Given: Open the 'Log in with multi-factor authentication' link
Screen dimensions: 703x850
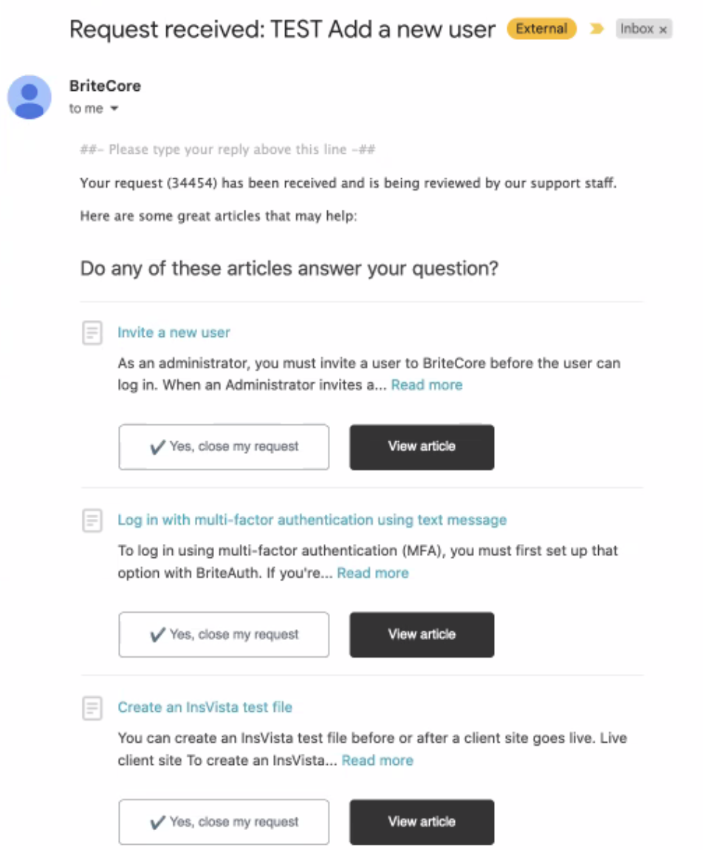Looking at the screenshot, I should tap(312, 520).
